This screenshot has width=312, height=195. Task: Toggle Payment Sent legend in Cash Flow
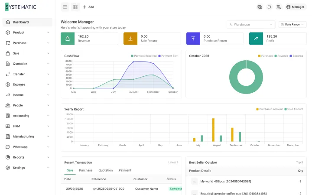[168, 56]
